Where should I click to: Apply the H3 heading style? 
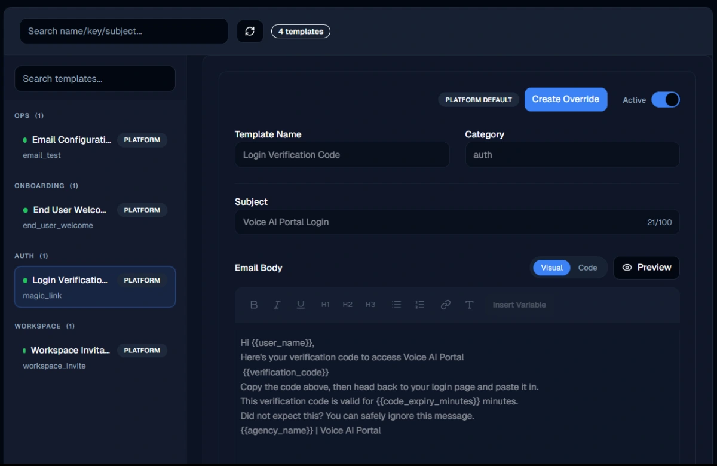coord(370,305)
